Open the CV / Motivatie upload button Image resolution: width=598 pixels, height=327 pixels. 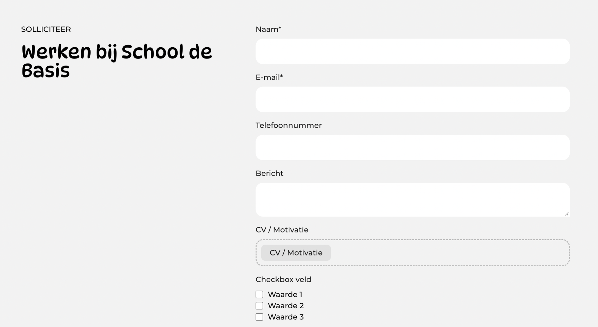point(296,253)
